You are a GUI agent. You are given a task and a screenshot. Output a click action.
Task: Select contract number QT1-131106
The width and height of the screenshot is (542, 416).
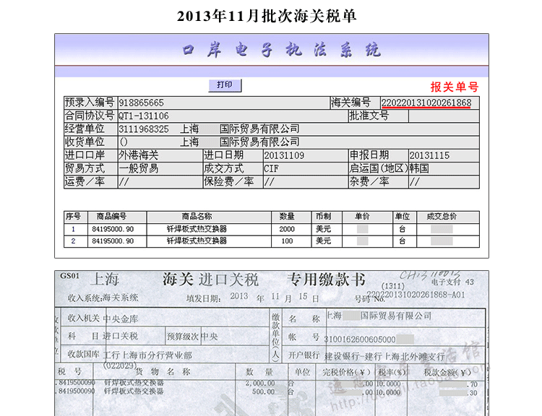(144, 116)
